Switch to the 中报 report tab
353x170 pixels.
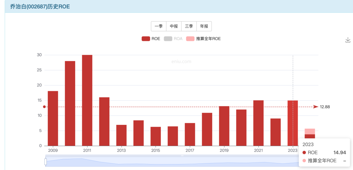point(174,26)
